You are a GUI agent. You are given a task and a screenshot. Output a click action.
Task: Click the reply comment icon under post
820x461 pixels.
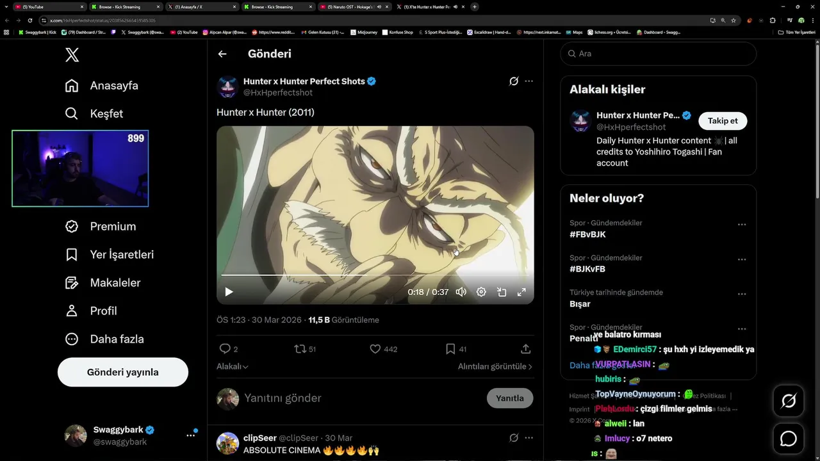point(225,349)
